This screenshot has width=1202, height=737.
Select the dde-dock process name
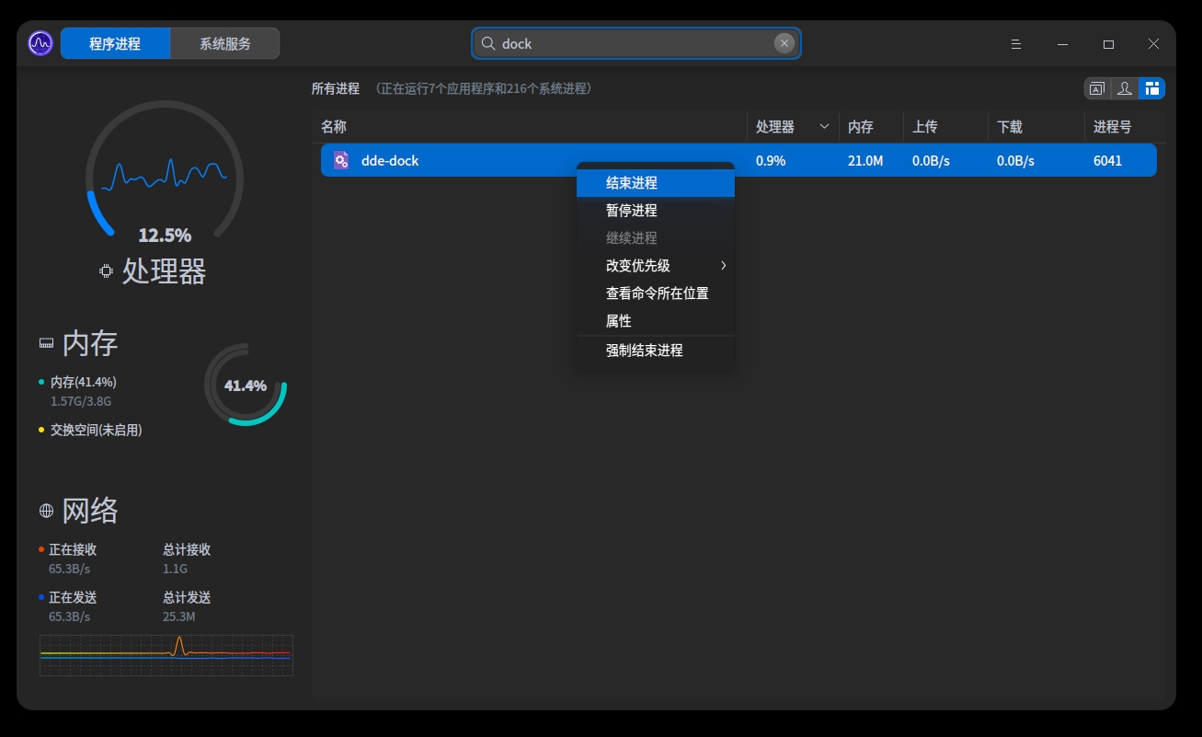coord(390,161)
